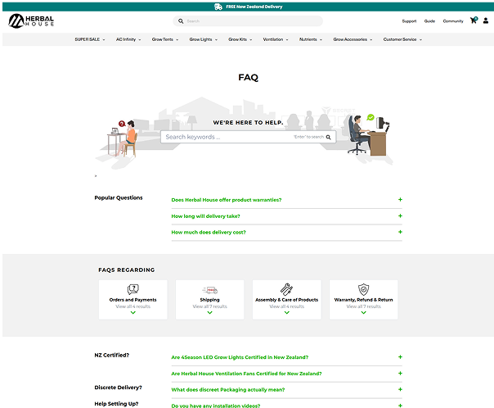The width and height of the screenshot is (494, 408).
Task: Open the Grow Tents dropdown menu
Action: point(164,39)
